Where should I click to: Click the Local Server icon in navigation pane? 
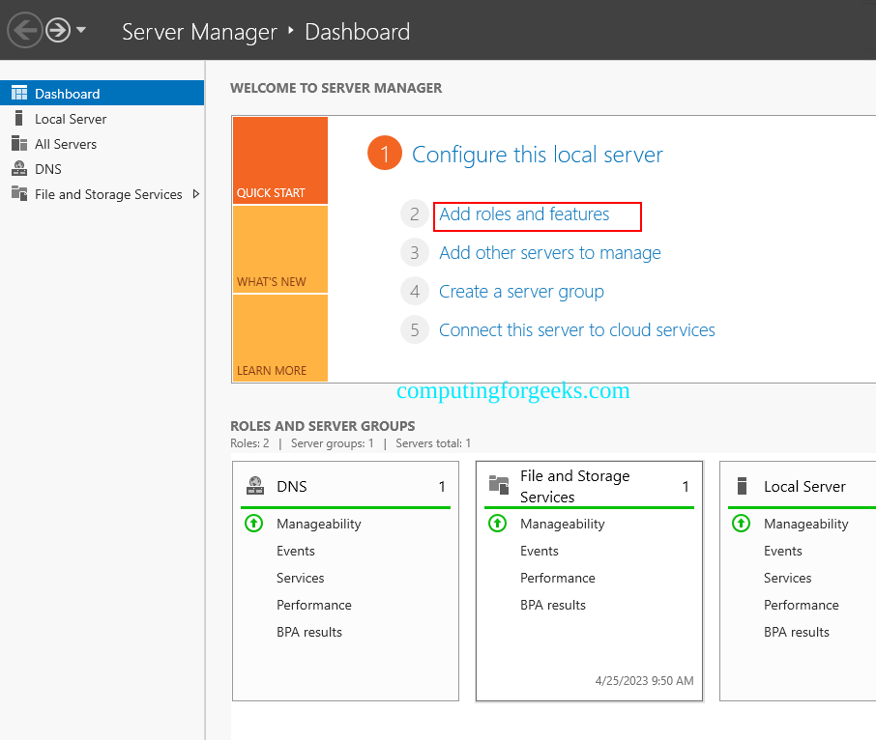coord(17,118)
